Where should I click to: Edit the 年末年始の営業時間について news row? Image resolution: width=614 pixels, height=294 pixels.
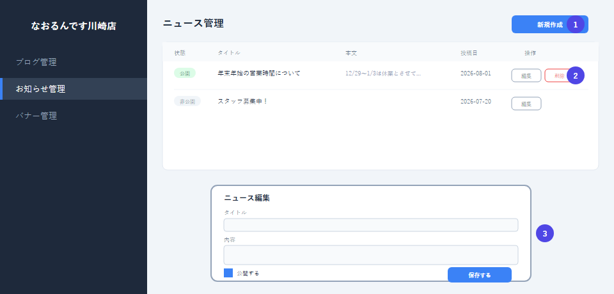point(526,75)
